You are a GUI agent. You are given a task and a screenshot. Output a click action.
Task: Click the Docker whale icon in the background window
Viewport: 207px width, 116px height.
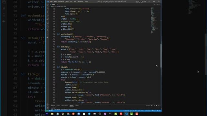pyautogui.click(x=4, y=21)
